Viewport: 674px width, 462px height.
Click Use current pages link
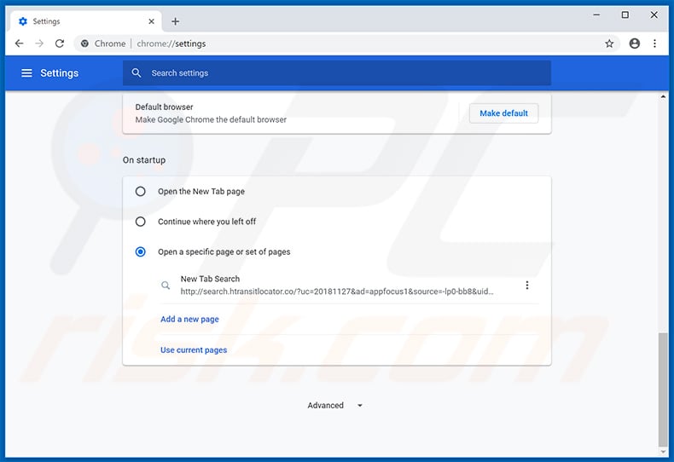click(194, 350)
